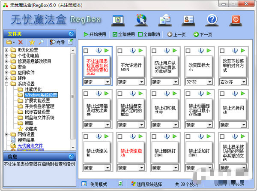Open the 确定 dropdown under 禁止打印机共享

click(x=176, y=125)
